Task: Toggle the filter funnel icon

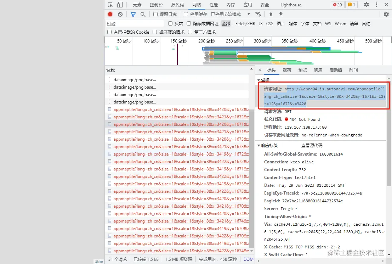Action: (x=133, y=14)
